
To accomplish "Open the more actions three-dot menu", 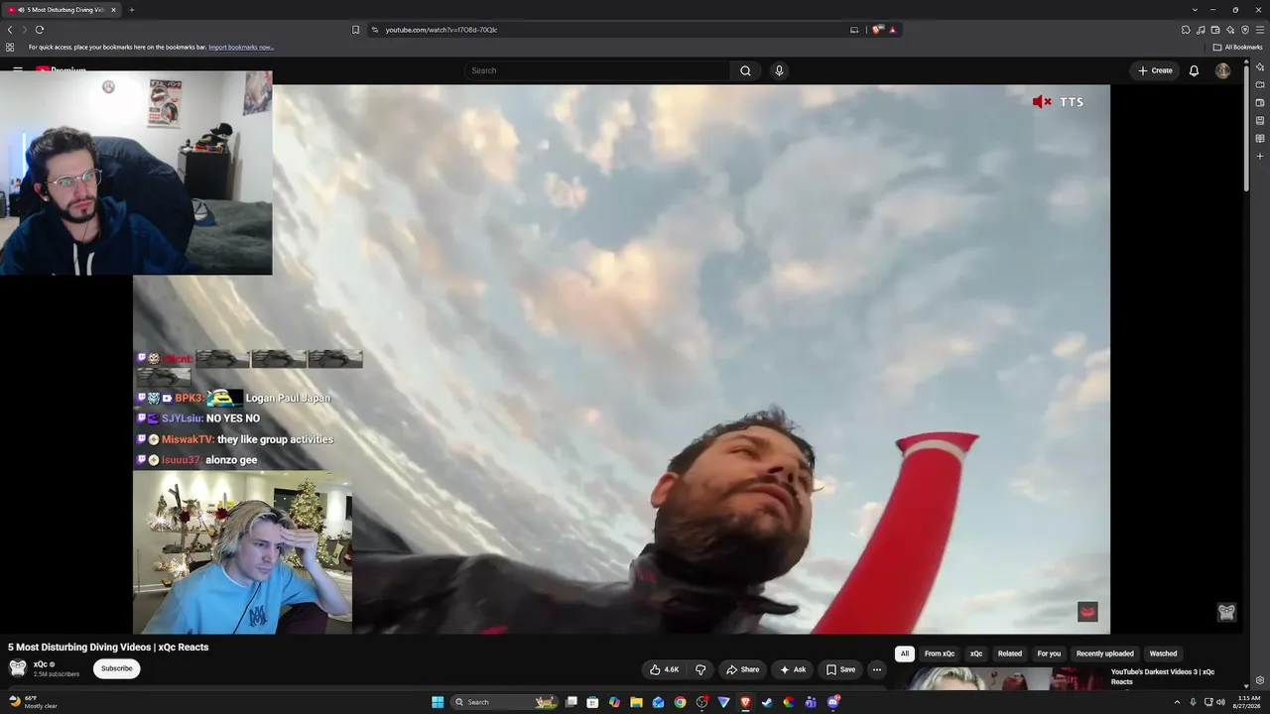I will (x=876, y=669).
